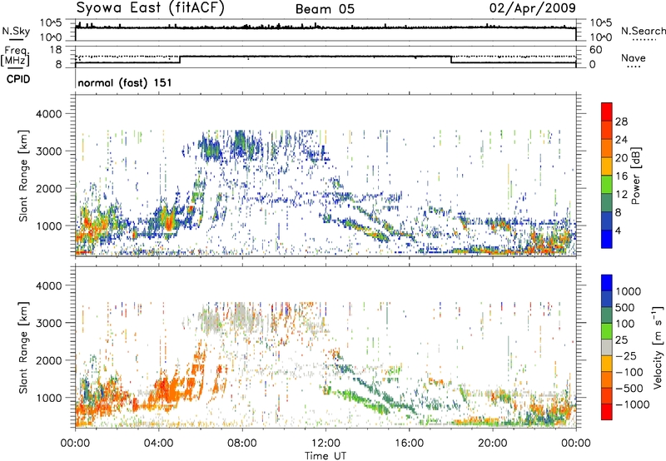Click the light green 12 dB power swatch
Image resolution: width=666 pixels, height=461 pixels.
coord(607,185)
